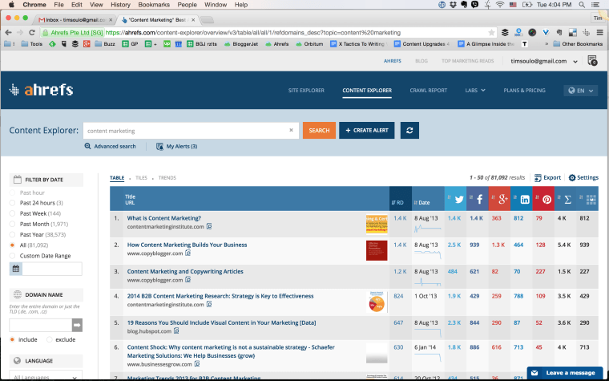Image resolution: width=609 pixels, height=381 pixels.
Task: Click thumbnail of the 2014 B2B research result
Action: (377, 302)
